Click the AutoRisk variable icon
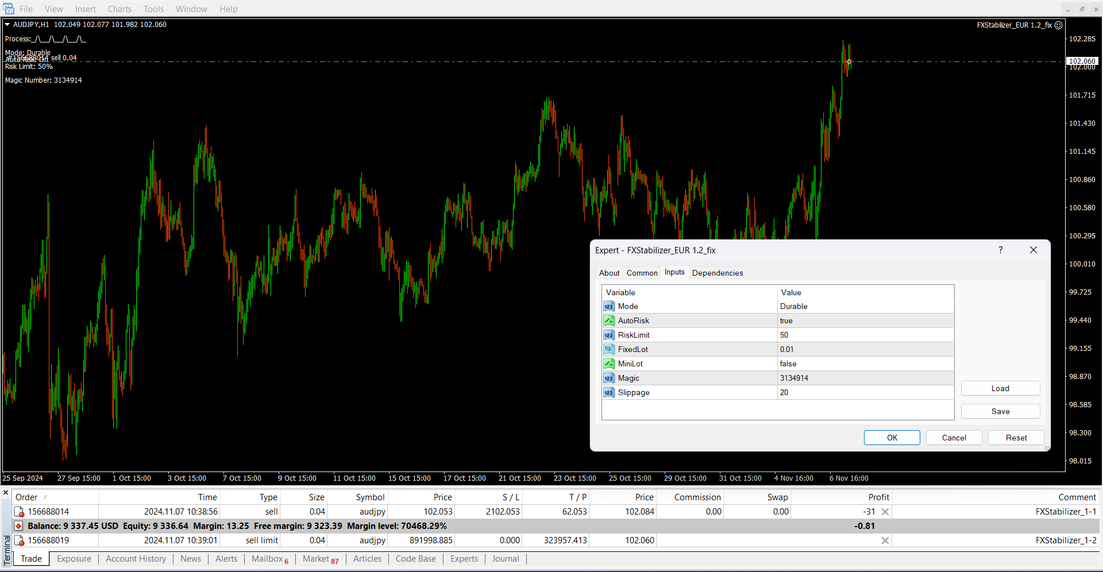 [x=609, y=321]
